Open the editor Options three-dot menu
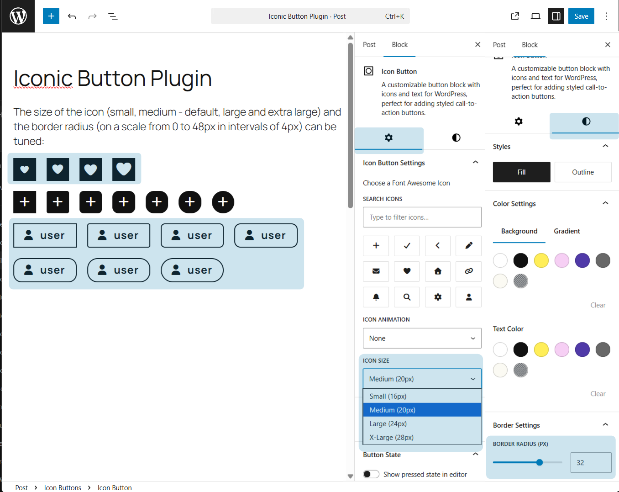This screenshot has height=492, width=619. (x=606, y=16)
